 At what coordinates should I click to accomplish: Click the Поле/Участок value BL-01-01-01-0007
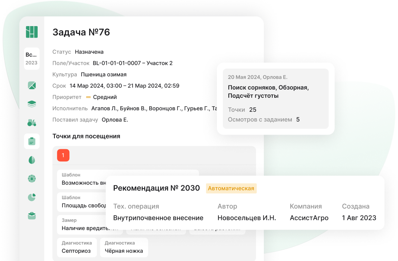pyautogui.click(x=116, y=63)
